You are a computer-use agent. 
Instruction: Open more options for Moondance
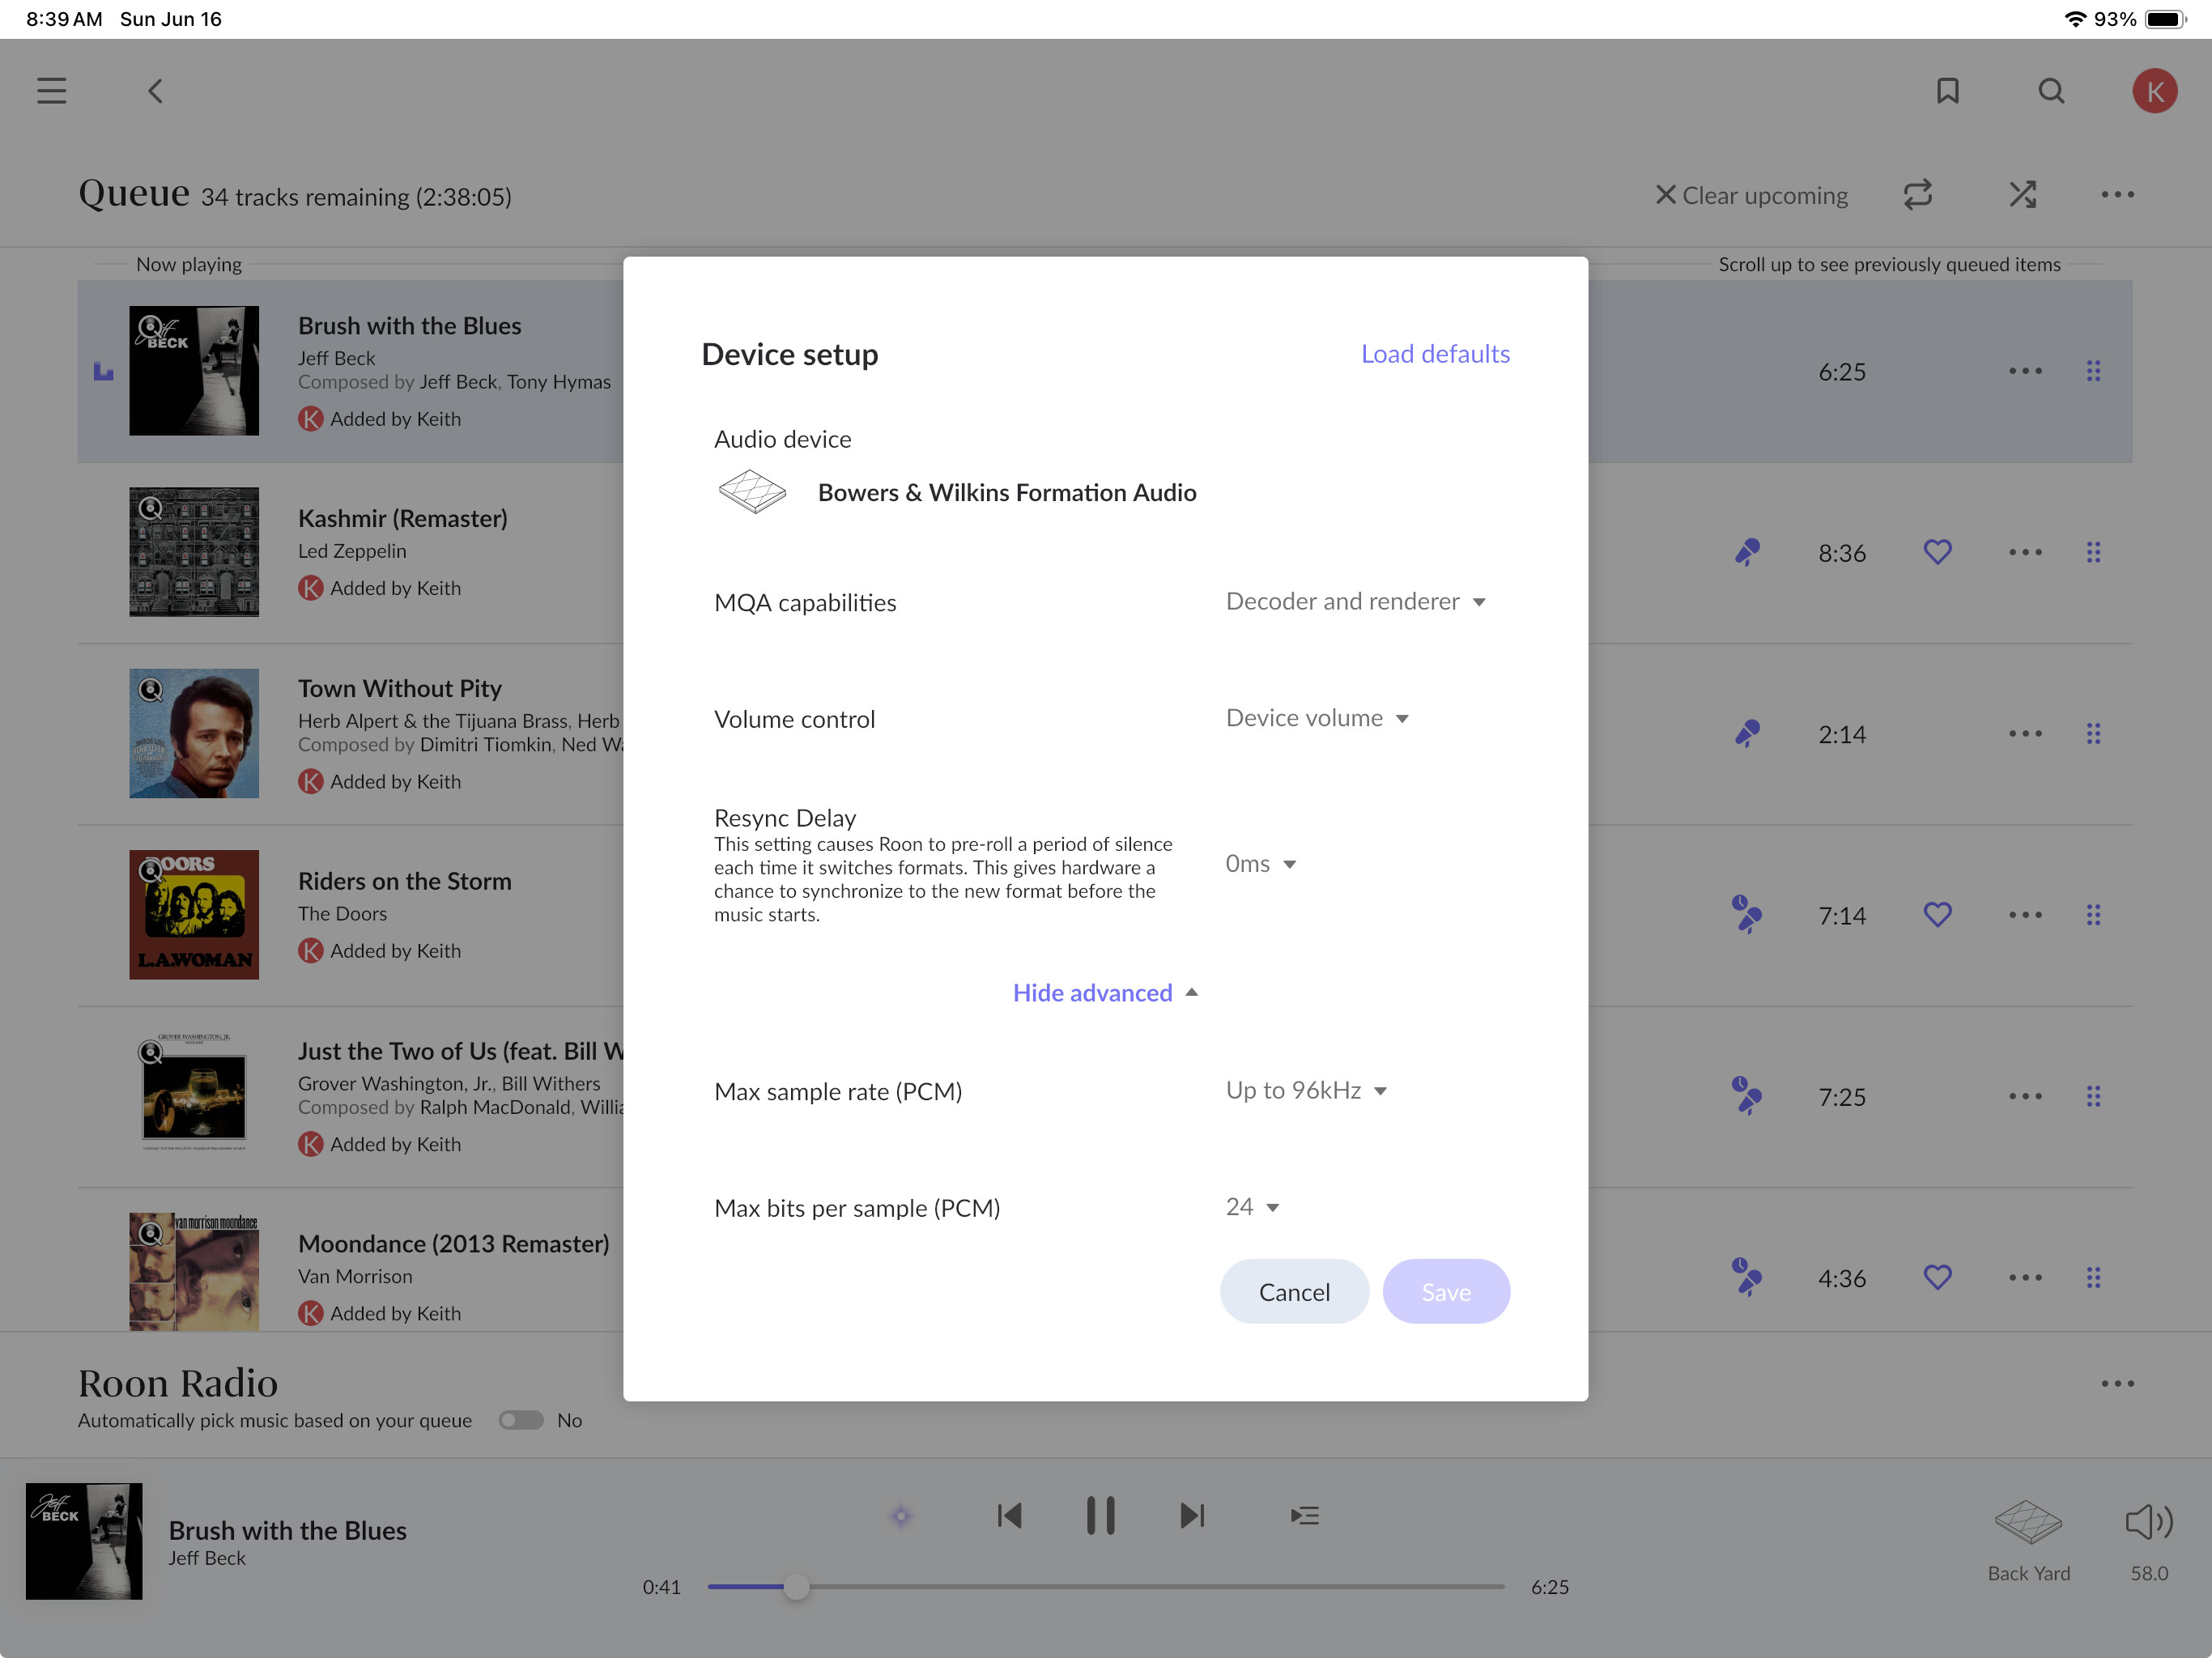(x=2025, y=1277)
